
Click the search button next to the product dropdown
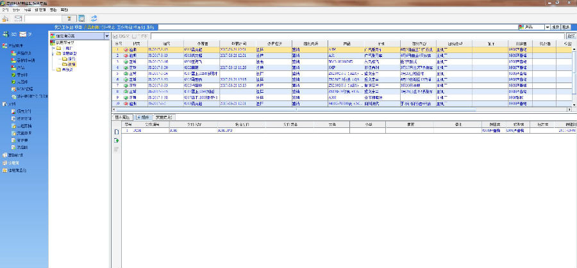pyautogui.click(x=556, y=28)
